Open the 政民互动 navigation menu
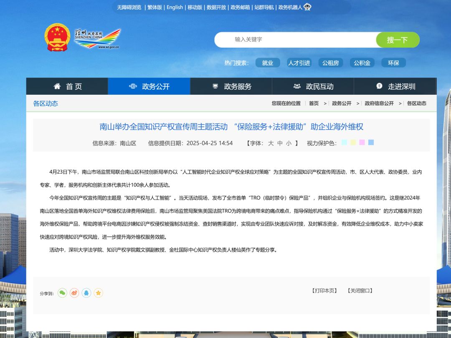The width and height of the screenshot is (451, 338). coord(313,86)
